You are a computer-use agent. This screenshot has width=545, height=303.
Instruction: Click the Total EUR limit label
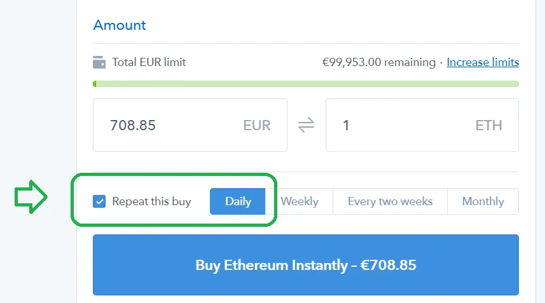[149, 62]
